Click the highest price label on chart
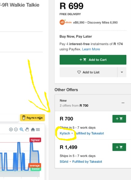The height and width of the screenshot is (180, 131). [x=35, y=140]
